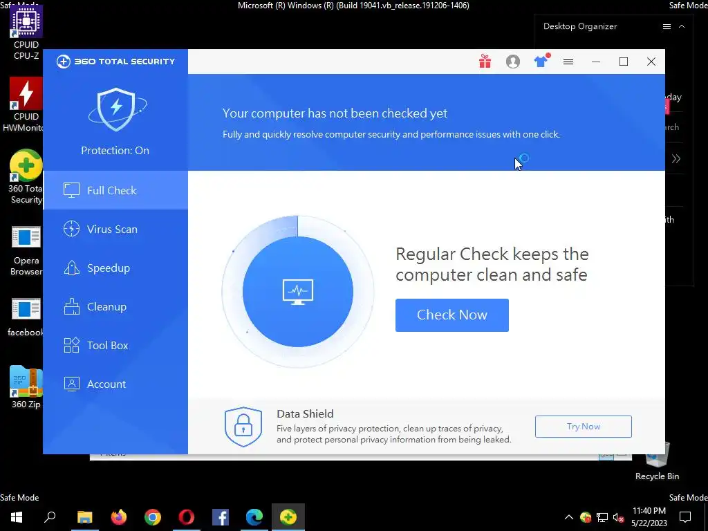Open the Tool Box section
This screenshot has height=531, width=708.
[115, 346]
